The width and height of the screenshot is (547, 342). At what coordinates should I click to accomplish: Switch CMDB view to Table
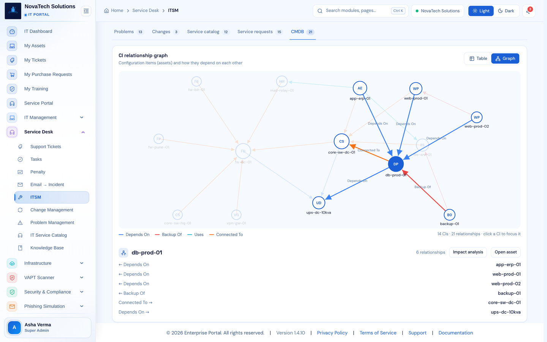click(478, 59)
